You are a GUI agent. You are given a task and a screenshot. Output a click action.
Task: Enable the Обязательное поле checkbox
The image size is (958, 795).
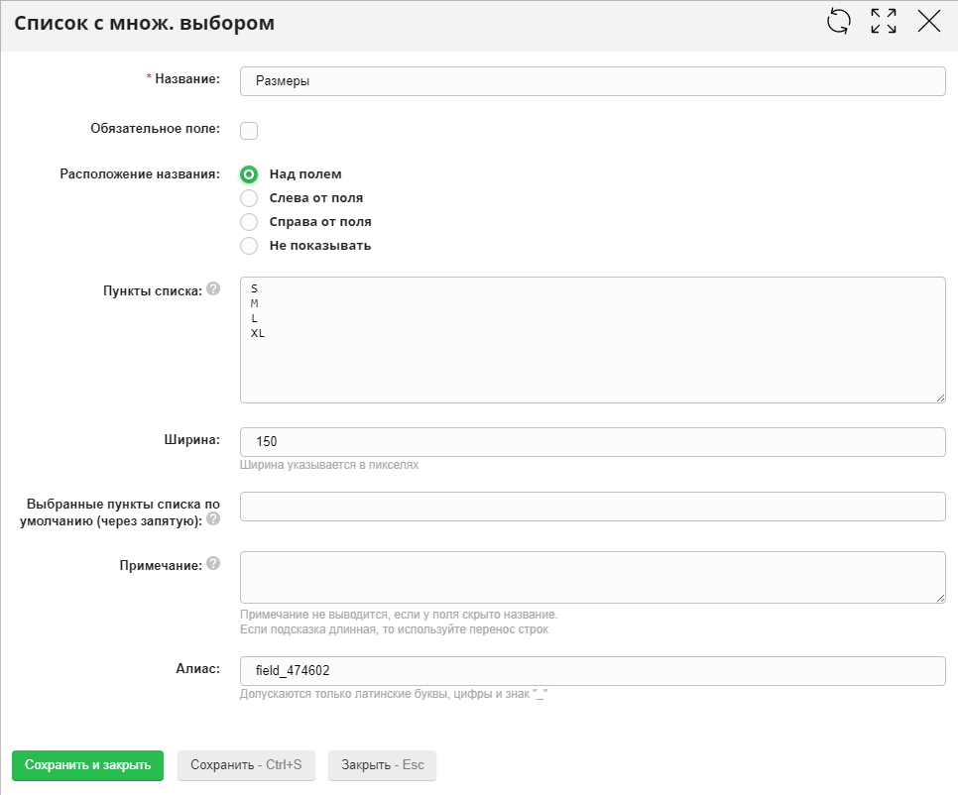coord(249,130)
